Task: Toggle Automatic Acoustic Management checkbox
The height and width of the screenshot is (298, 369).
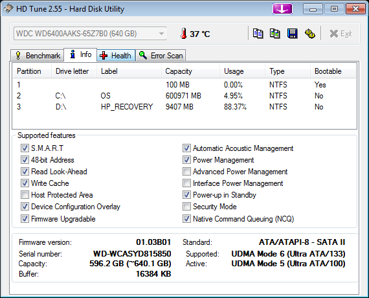Action: (x=186, y=148)
